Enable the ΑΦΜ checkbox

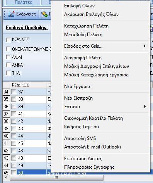8,57
